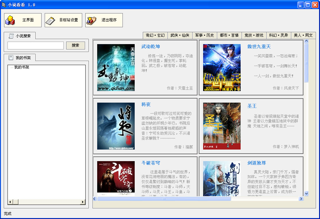Click description line 一笑风雷震，一怒沧海寒
This screenshot has height=219, width=320.
(276, 56)
